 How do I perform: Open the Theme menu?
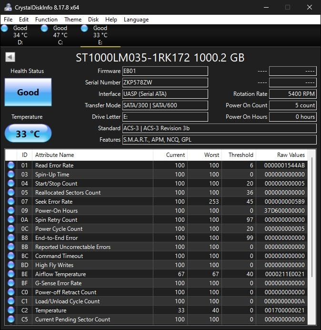[73, 20]
